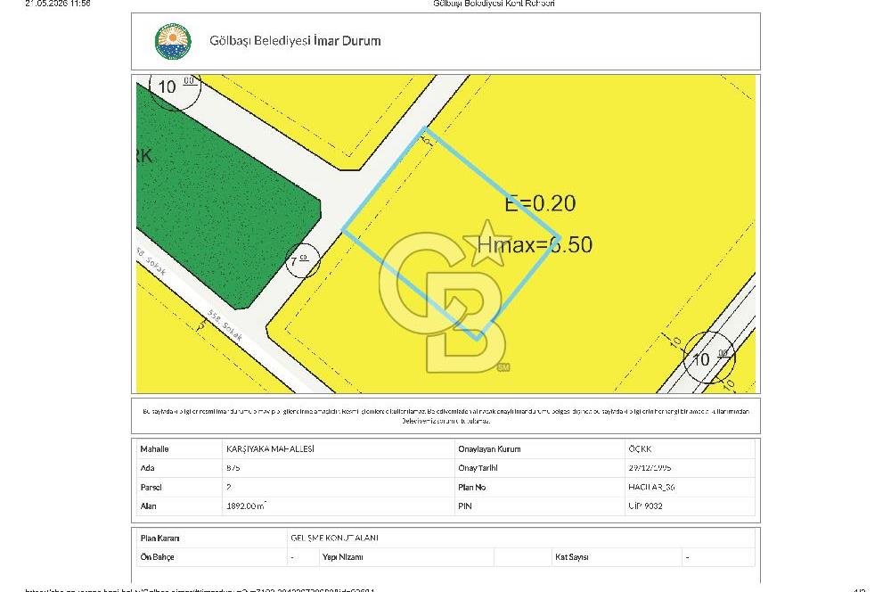Select the Ada value "875"

coord(233,468)
